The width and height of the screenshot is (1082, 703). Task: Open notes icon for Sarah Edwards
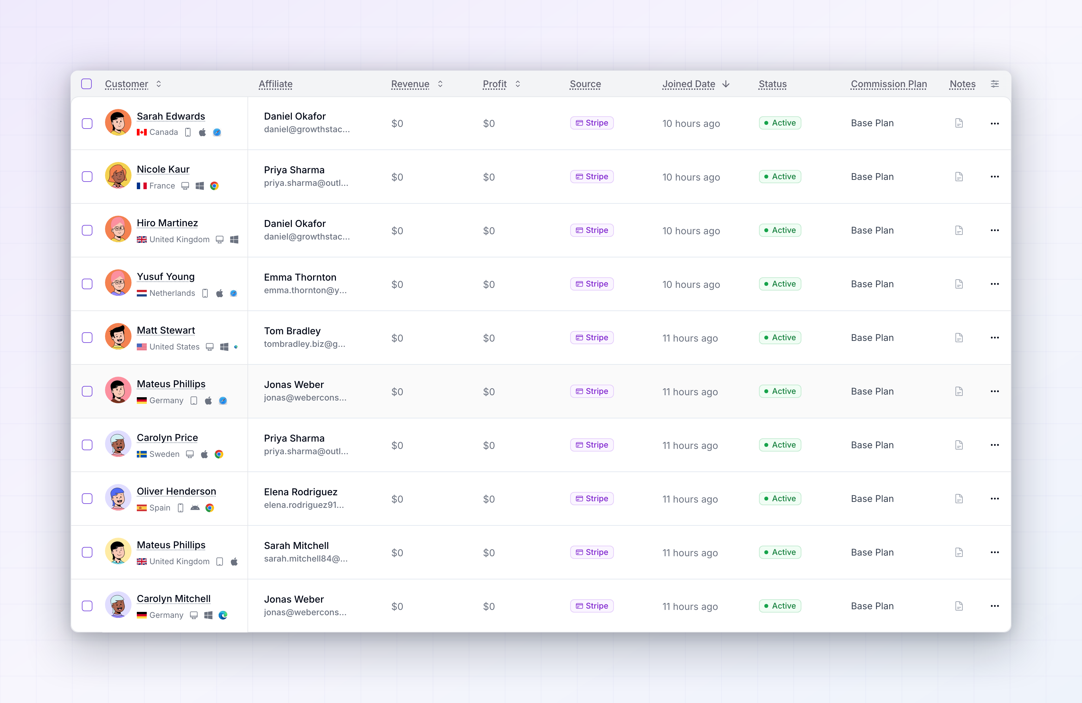pos(959,123)
